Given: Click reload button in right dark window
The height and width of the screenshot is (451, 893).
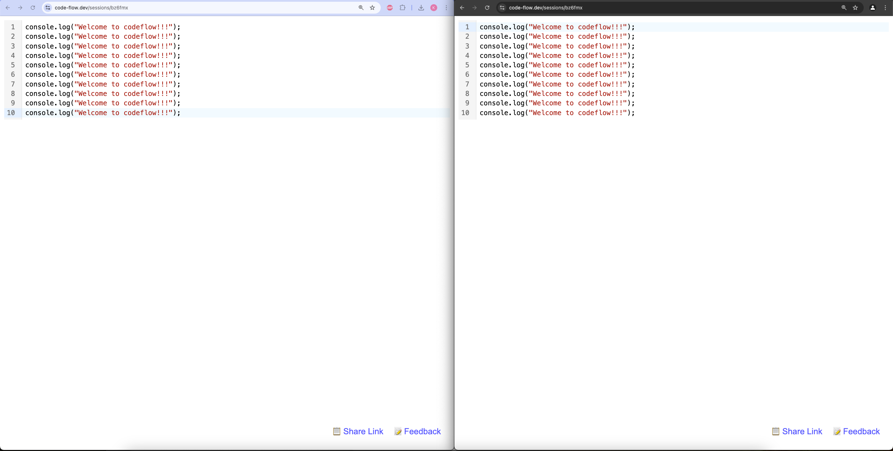Looking at the screenshot, I should pyautogui.click(x=487, y=8).
